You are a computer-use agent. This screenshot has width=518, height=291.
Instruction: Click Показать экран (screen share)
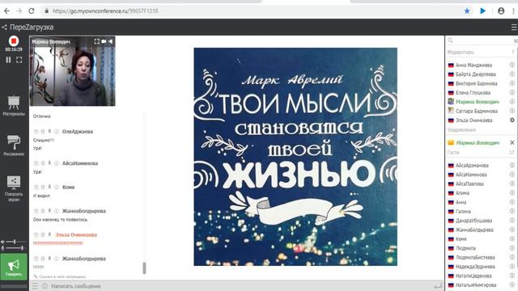click(x=14, y=188)
